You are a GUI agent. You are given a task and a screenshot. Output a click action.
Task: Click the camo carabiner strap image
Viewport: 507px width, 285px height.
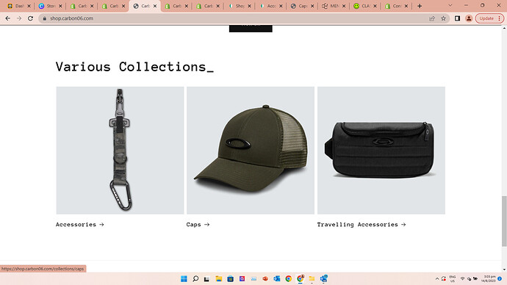(120, 151)
